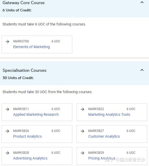Click the 6 UOC value on MARK5828 card
This screenshot has width=149, height=166.
point(56,153)
